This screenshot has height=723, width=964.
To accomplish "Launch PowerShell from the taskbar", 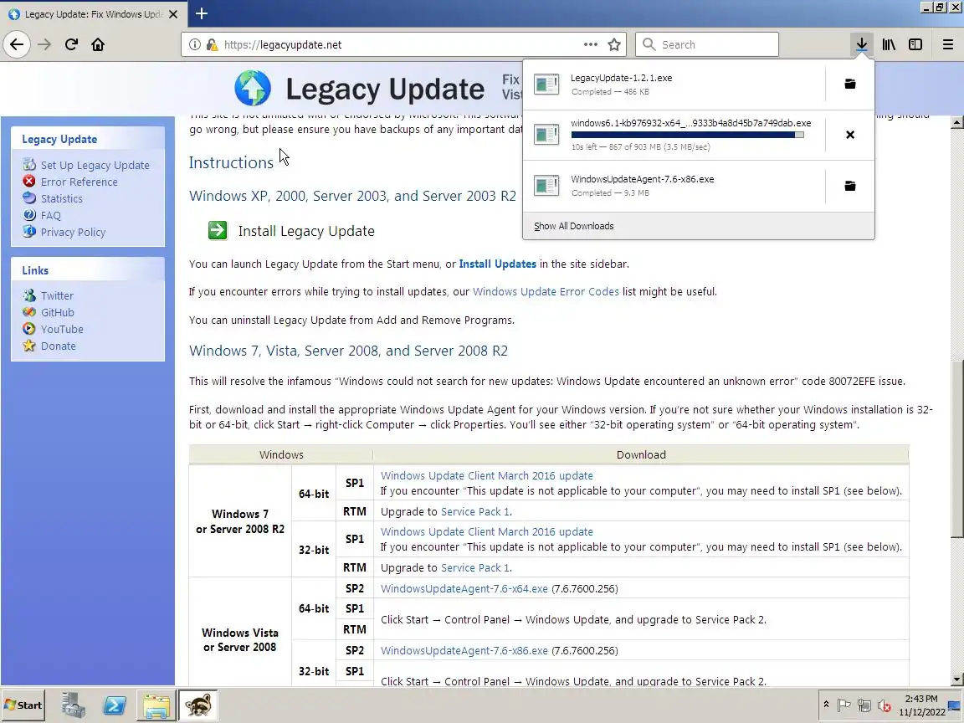I will pyautogui.click(x=115, y=705).
